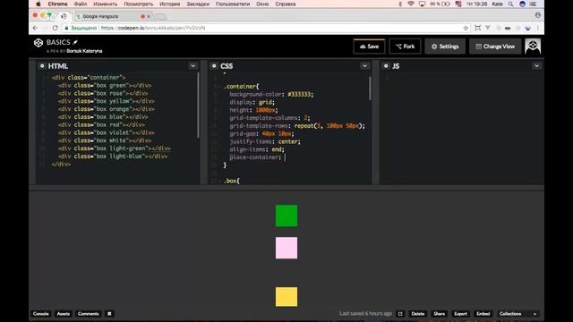The width and height of the screenshot is (573, 322).
Task: Click the CSS editor scrollbar
Action: (370, 88)
